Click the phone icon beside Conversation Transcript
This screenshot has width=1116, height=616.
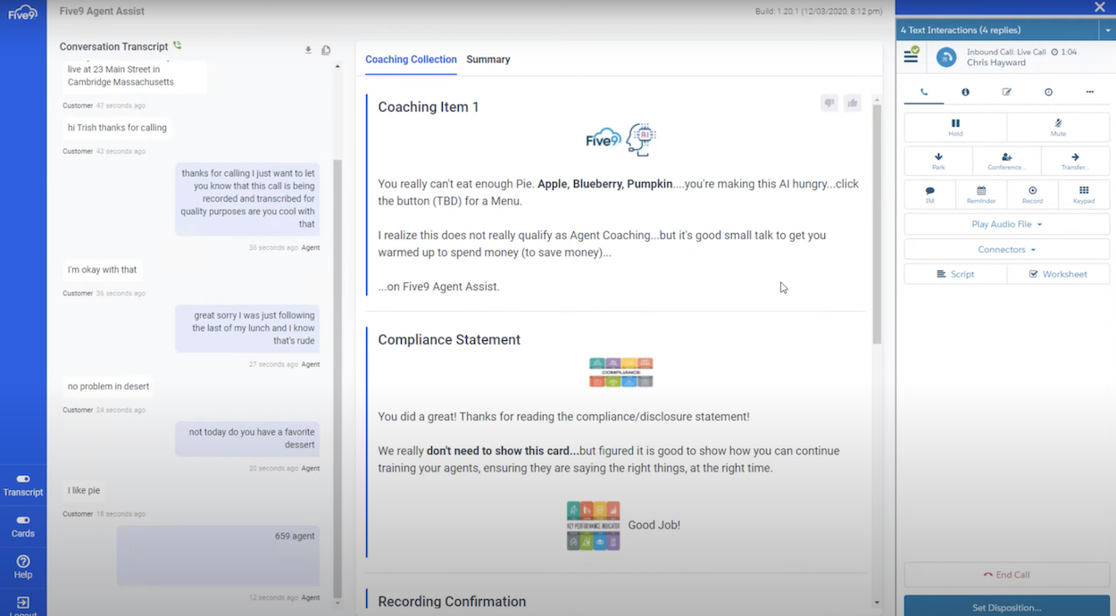point(177,46)
